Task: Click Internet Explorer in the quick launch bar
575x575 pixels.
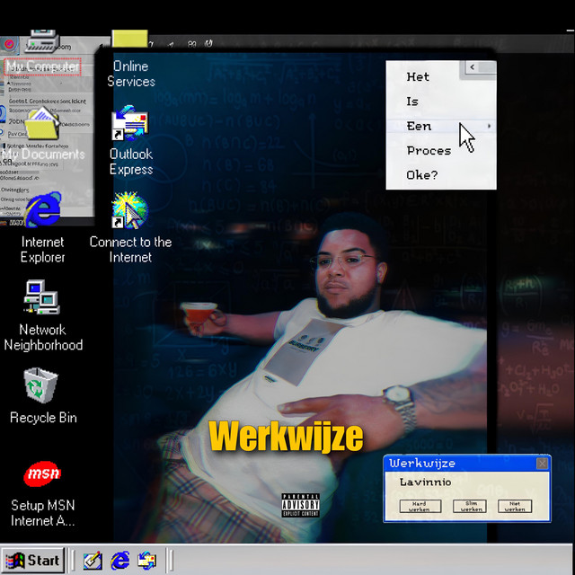Action: [x=119, y=561]
